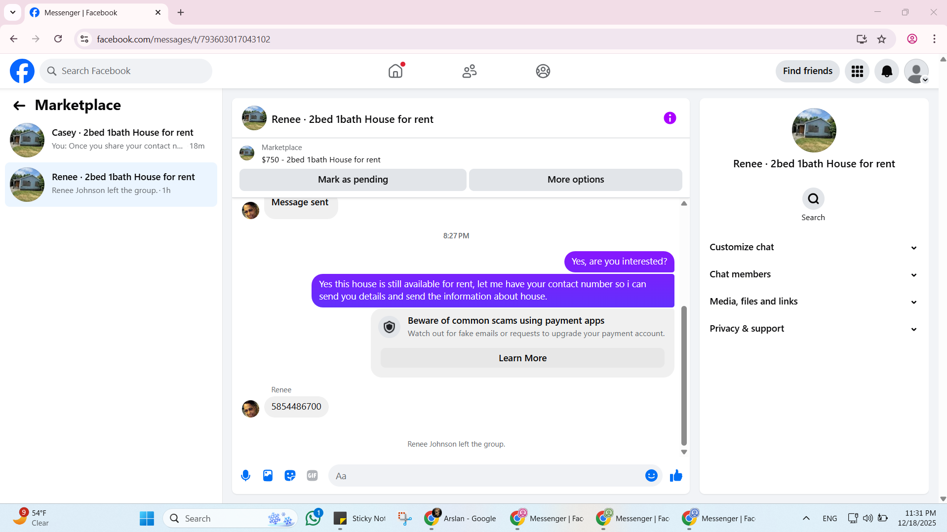Open Windows taskbar Search box
The image size is (947, 532).
tap(231, 518)
